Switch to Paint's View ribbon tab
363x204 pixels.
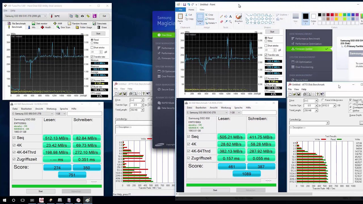[202, 10]
